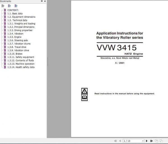The height and width of the screenshot is (144, 168).
Task: Click the bookmark icon beside 1.3. Technical data
Action: (5, 20)
